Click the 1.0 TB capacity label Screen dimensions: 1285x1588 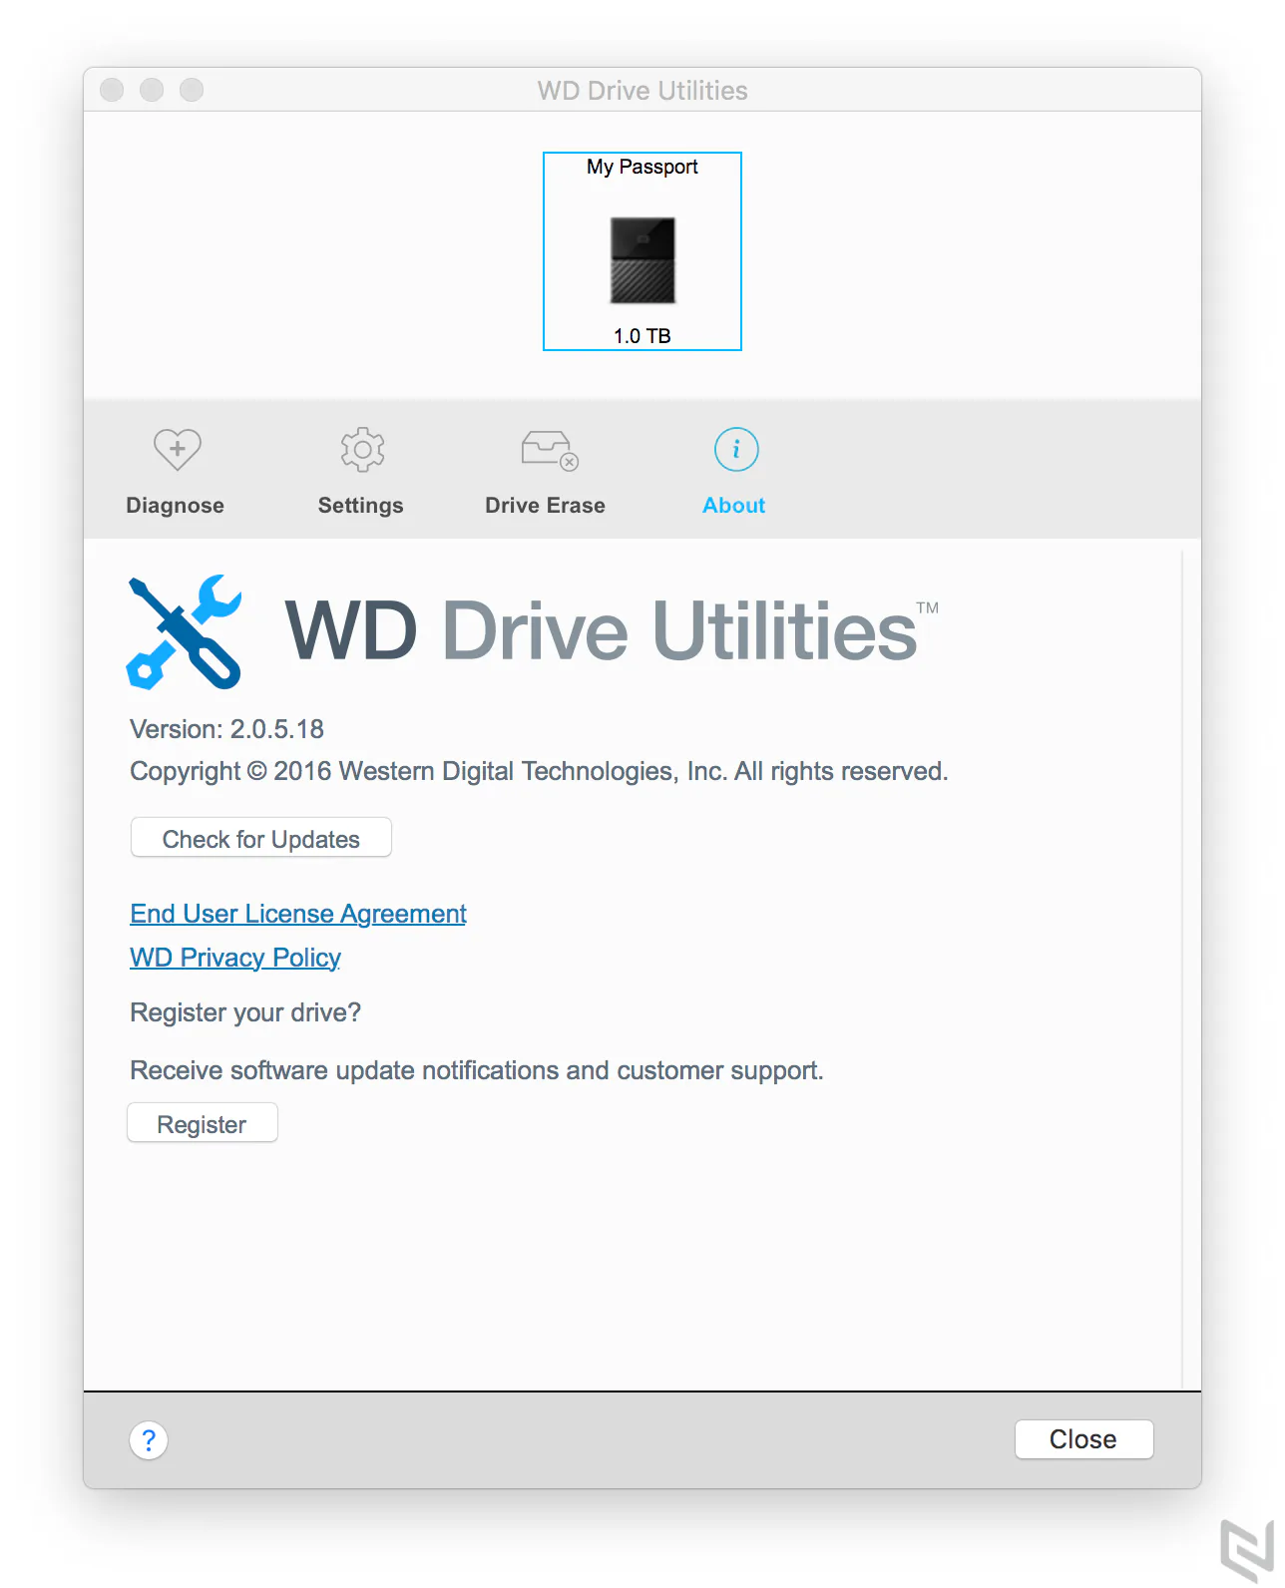(x=642, y=336)
